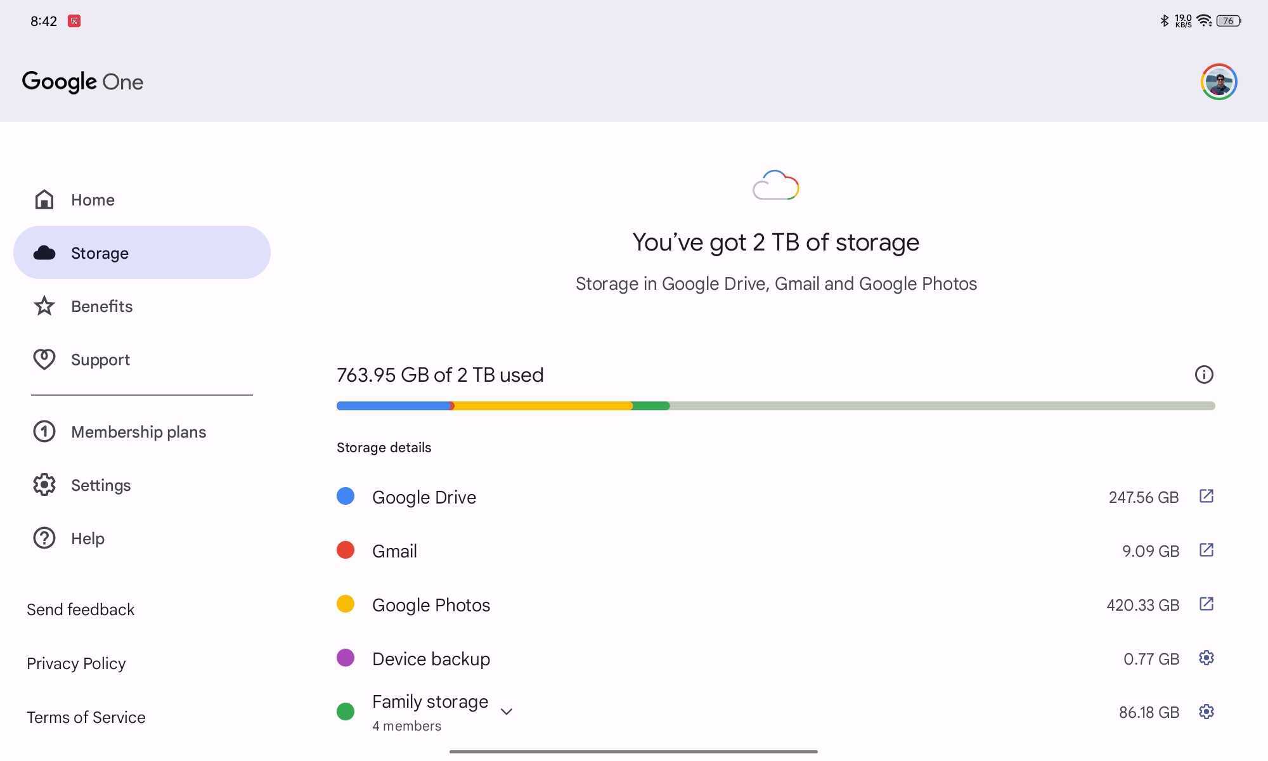
Task: Go to Home in sidebar
Action: tap(93, 200)
